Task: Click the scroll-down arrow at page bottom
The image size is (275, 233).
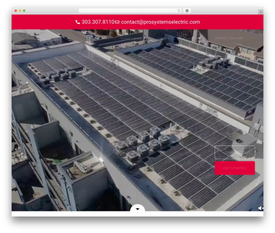Action: [137, 209]
